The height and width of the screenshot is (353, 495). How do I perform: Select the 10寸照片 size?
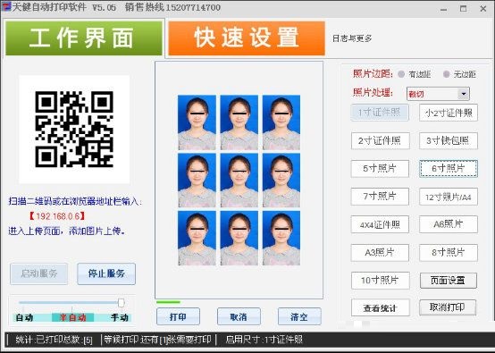[x=380, y=281]
